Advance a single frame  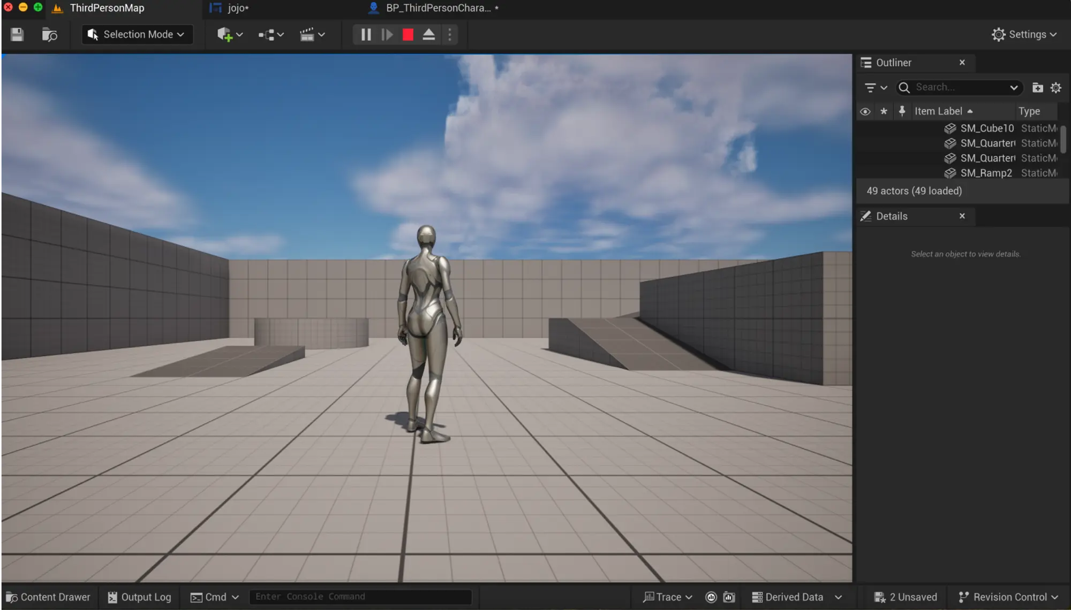[387, 35]
